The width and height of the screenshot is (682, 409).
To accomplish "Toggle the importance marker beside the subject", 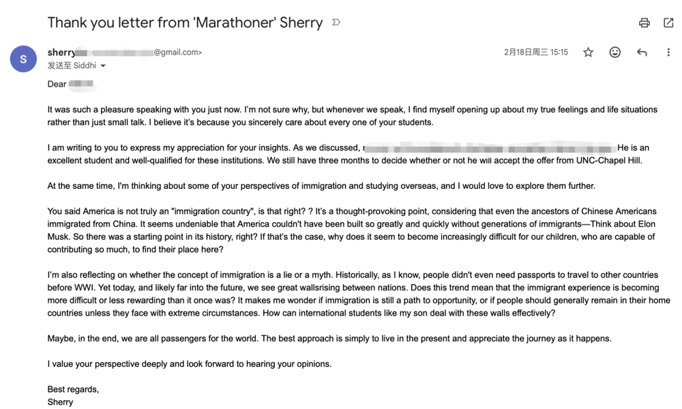I will point(336,22).
